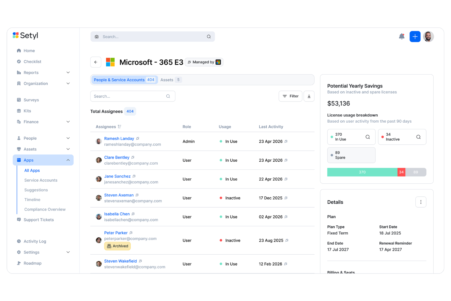Open the notifications bell
This screenshot has width=451, height=301.
pos(402,37)
